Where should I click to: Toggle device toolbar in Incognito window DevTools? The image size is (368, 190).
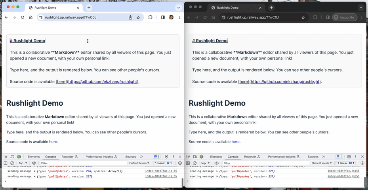point(195,157)
